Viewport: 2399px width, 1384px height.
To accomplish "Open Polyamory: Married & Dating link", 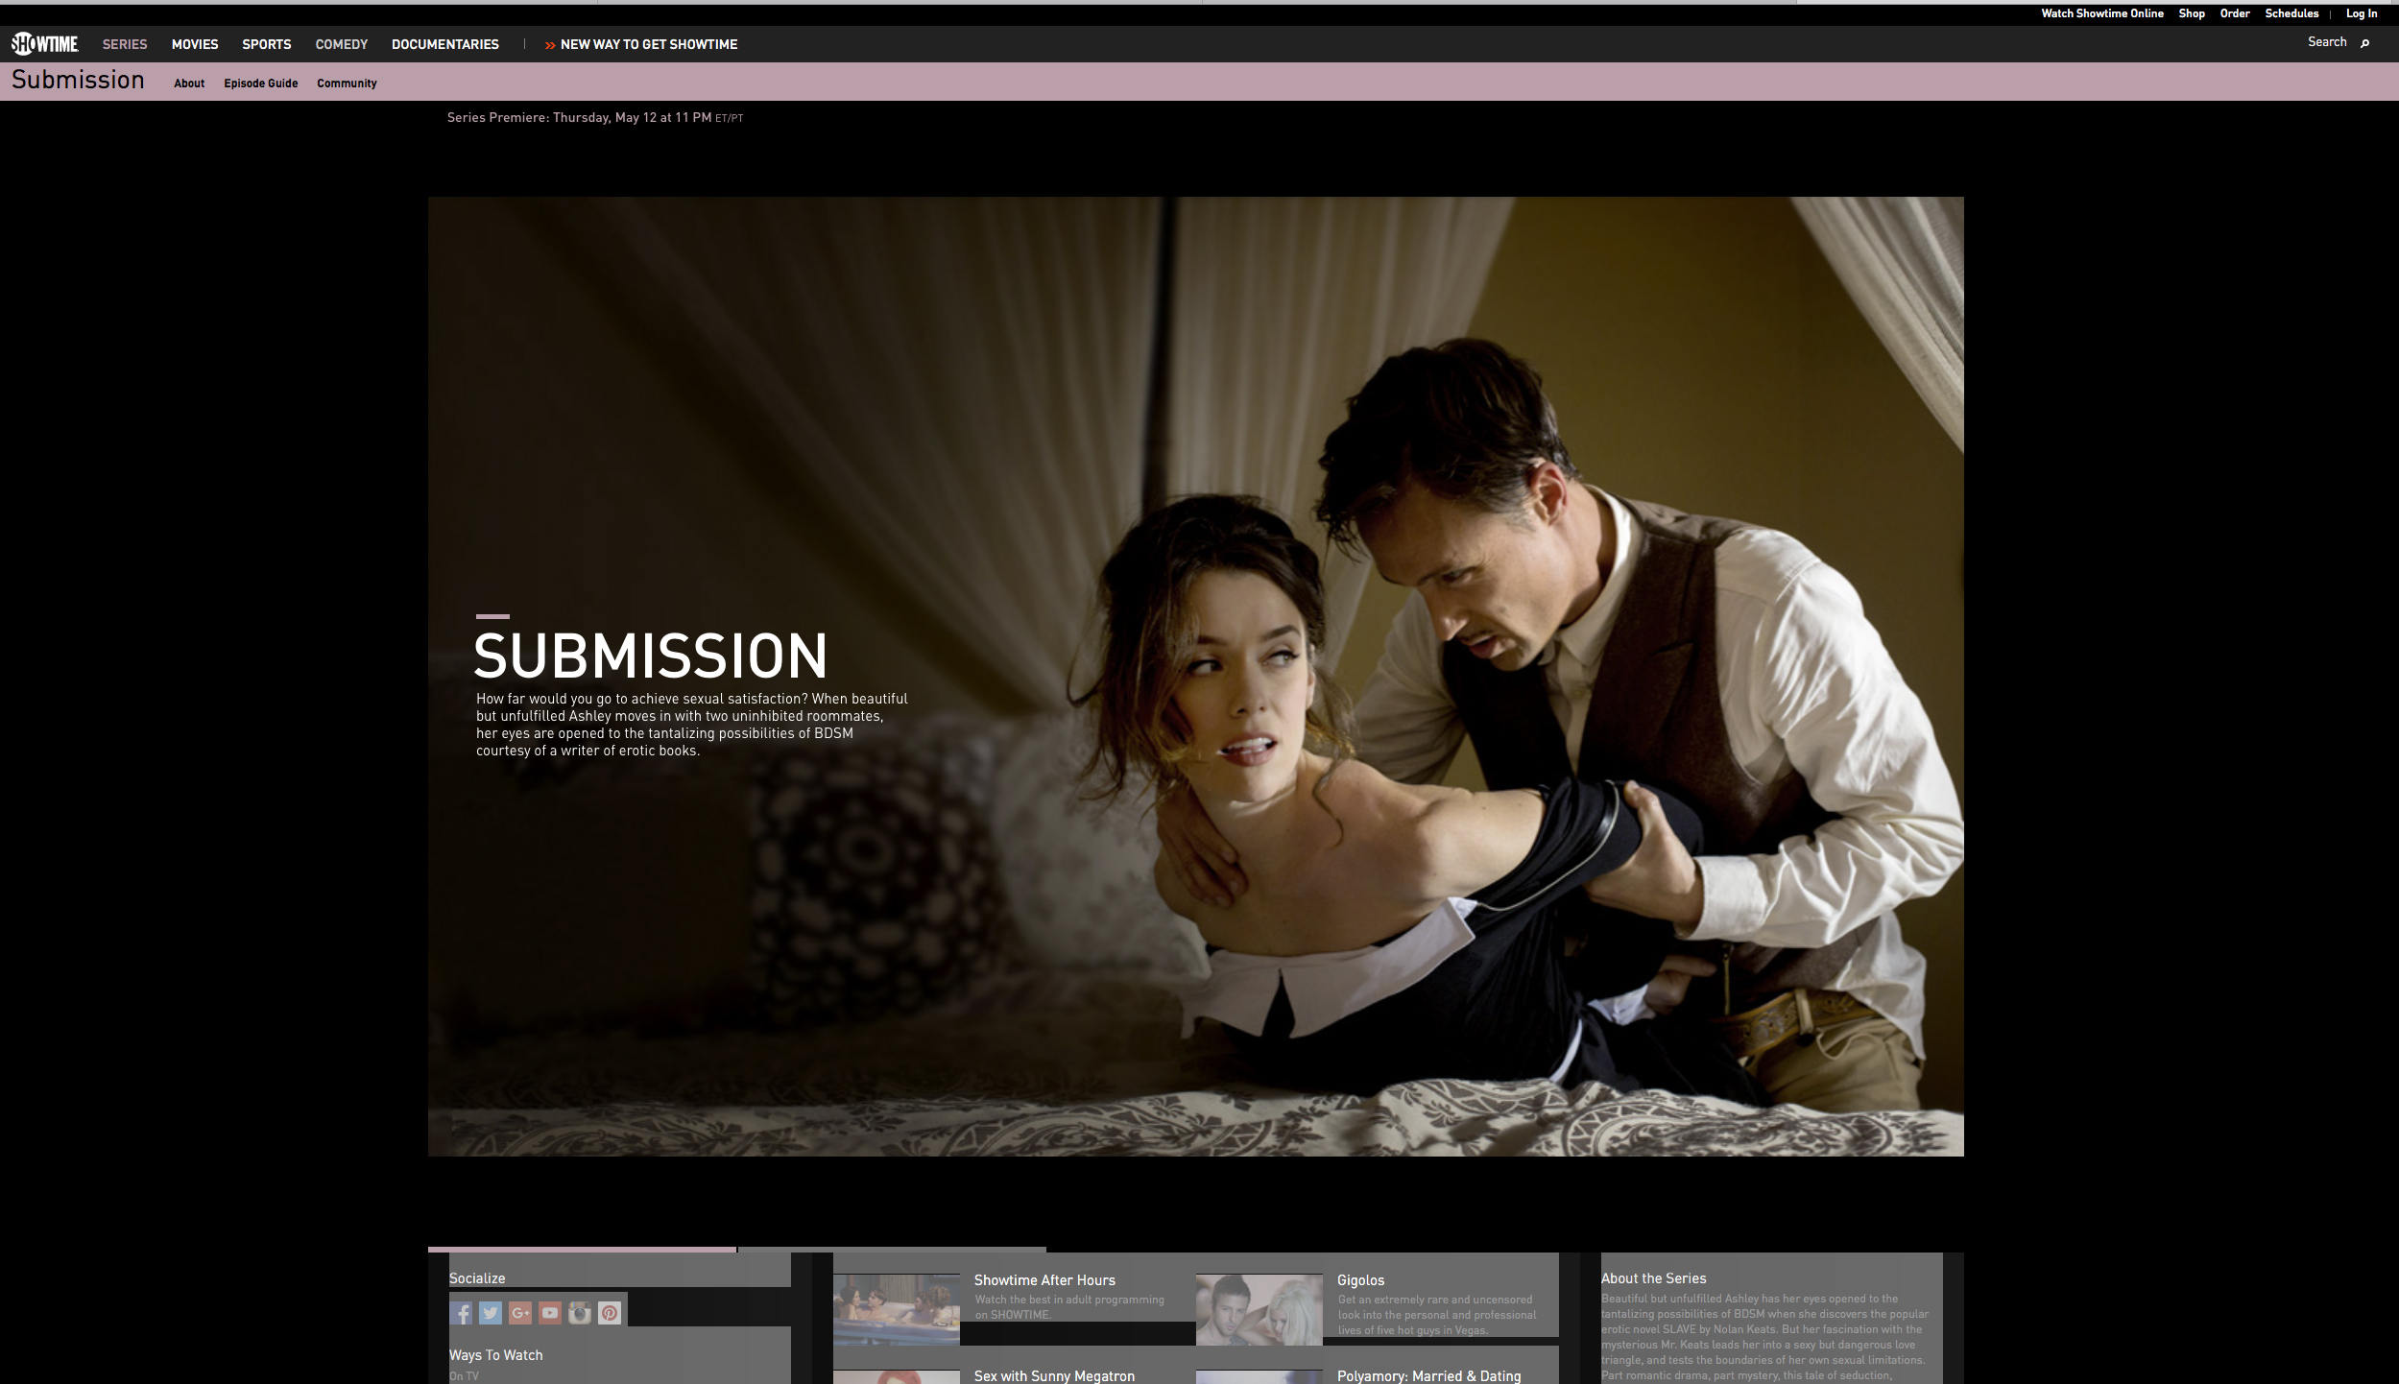I will [x=1428, y=1376].
